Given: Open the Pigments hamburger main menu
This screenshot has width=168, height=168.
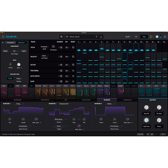Looking at the screenshot, I should tap(3, 37).
